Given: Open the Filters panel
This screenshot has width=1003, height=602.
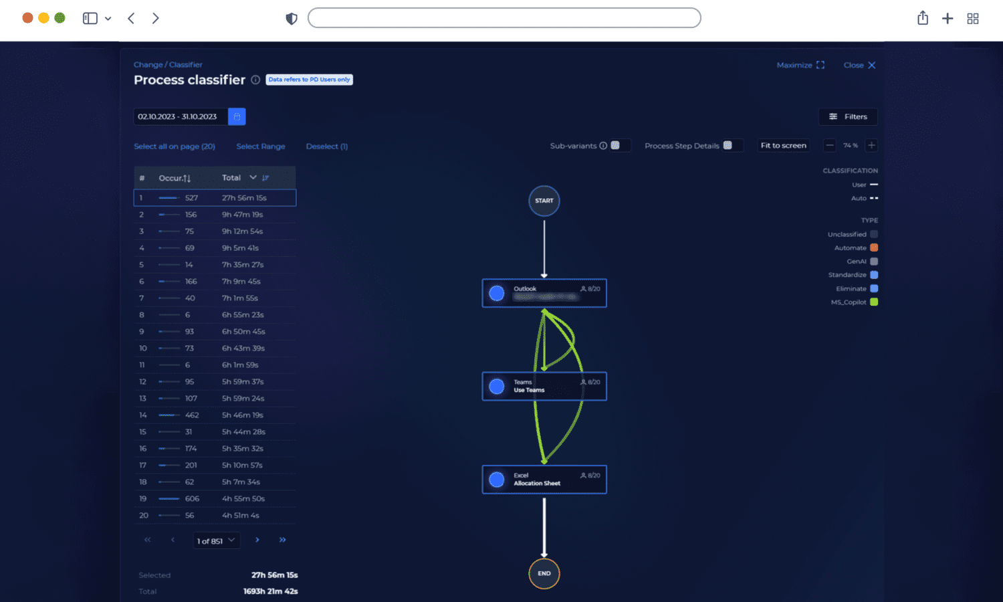Looking at the screenshot, I should [x=848, y=116].
